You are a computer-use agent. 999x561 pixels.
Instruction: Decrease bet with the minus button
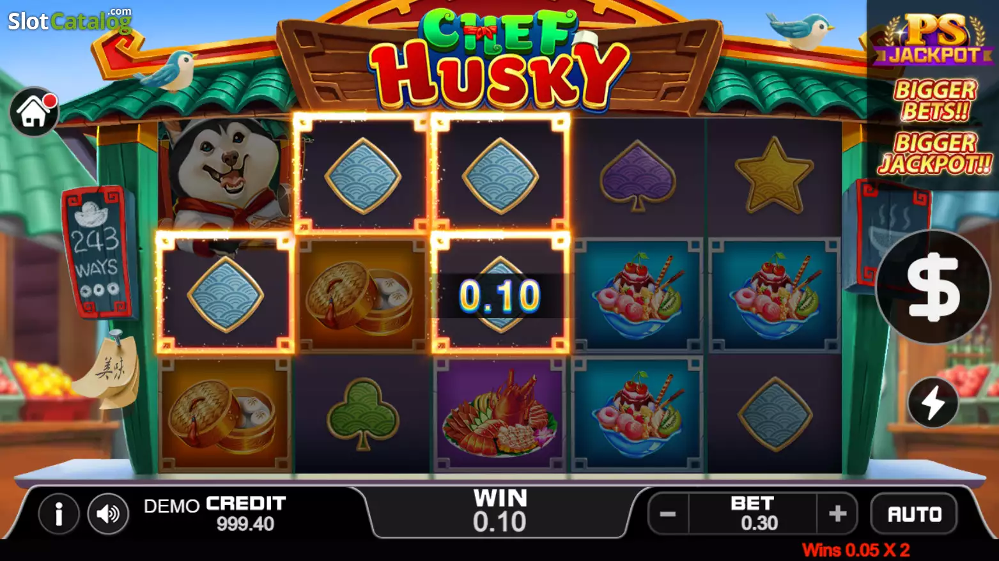(x=668, y=514)
